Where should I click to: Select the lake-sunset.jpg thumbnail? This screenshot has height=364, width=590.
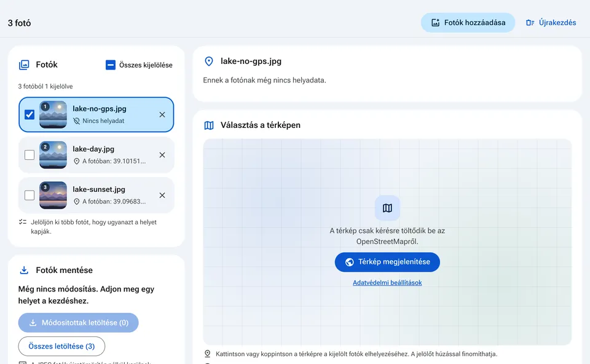53,196
